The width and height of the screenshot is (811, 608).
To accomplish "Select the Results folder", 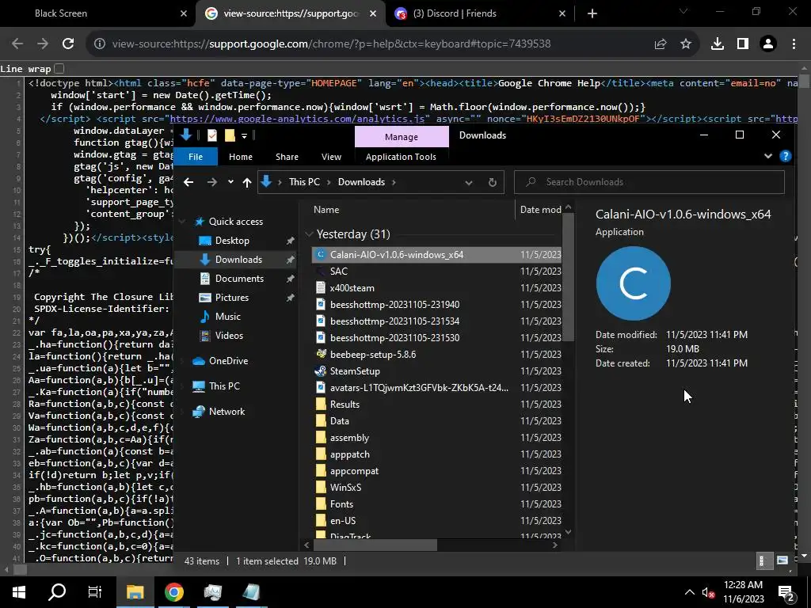I will pyautogui.click(x=436, y=405).
